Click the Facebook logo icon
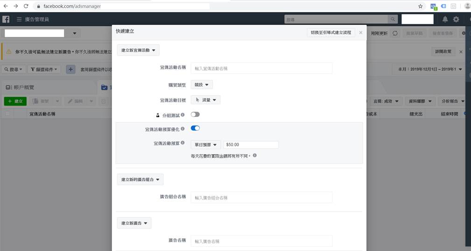Image resolution: width=471 pixels, height=251 pixels. tap(6, 19)
